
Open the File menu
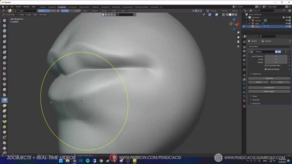[x=7, y=7]
